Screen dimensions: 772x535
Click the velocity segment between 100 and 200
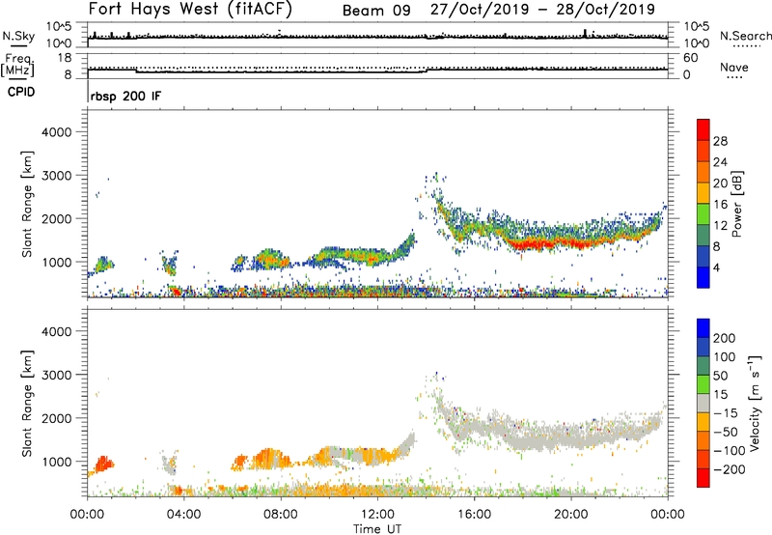(x=703, y=347)
